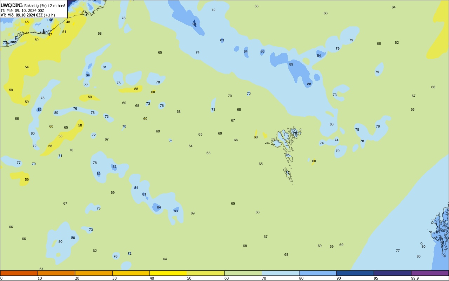
Task: Choose the navy 95–99.9 legend swatch
Action: (x=393, y=273)
